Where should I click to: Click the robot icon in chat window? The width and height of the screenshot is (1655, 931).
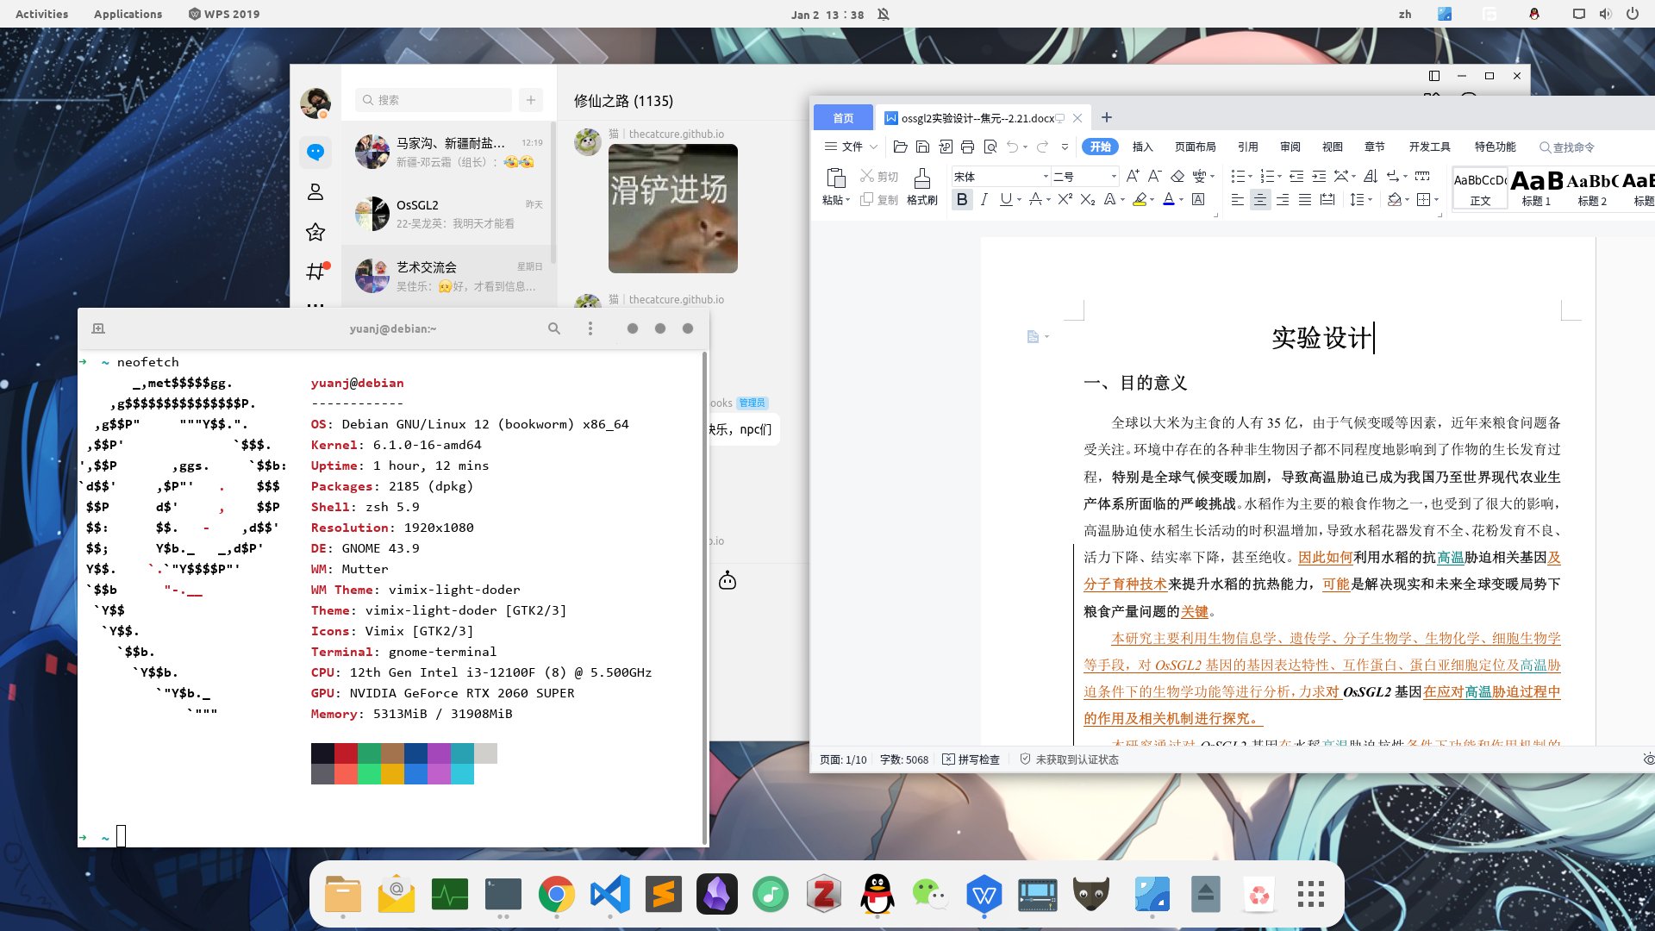coord(728,580)
